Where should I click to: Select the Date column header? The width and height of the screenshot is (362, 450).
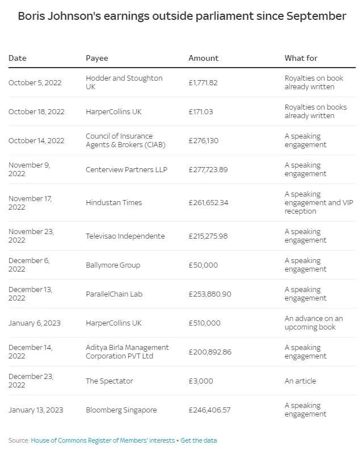(18, 58)
